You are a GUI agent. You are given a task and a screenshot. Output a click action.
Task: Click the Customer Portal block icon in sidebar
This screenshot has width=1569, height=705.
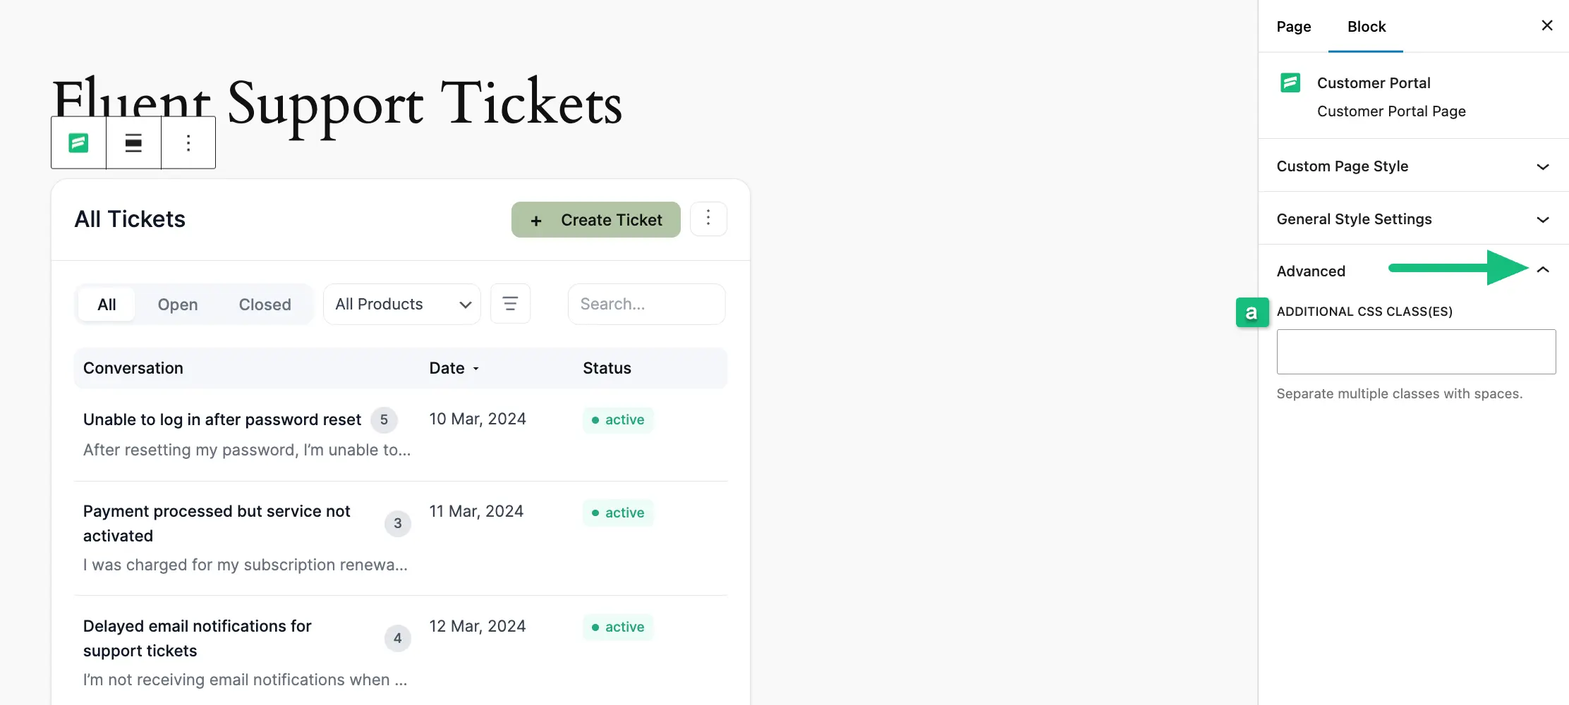click(1290, 83)
